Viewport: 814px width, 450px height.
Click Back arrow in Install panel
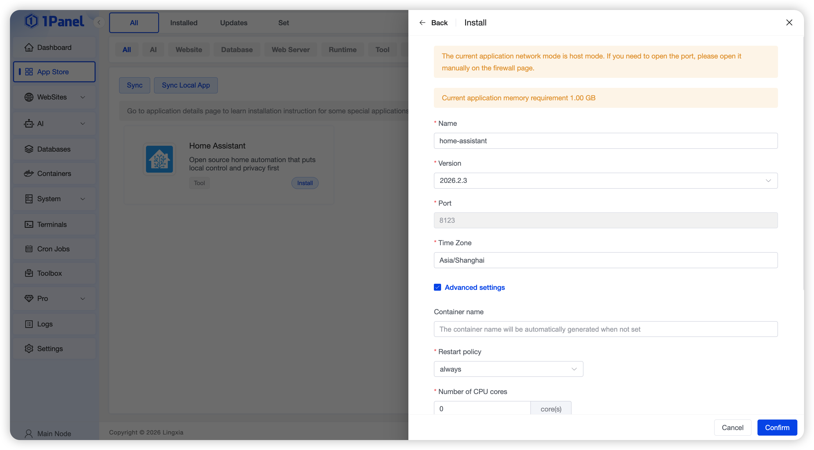(423, 23)
